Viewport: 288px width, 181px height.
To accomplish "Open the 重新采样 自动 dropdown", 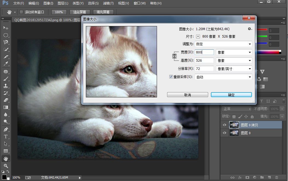I will click(223, 77).
